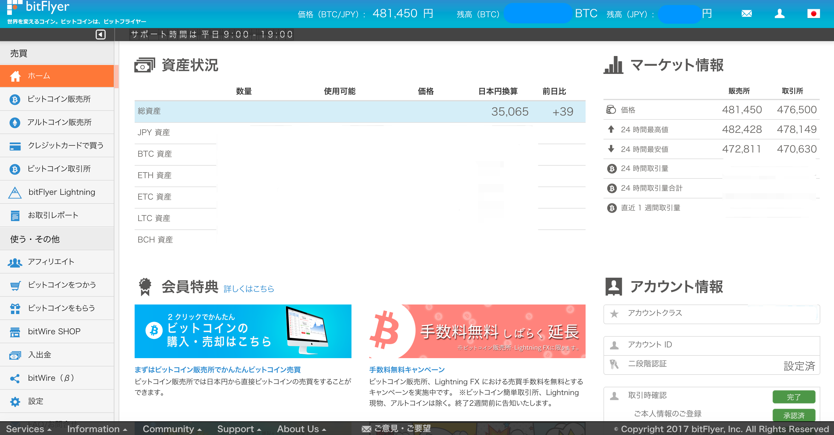Click the 二段階認証 key icon
The width and height of the screenshot is (834, 435).
[614, 364]
